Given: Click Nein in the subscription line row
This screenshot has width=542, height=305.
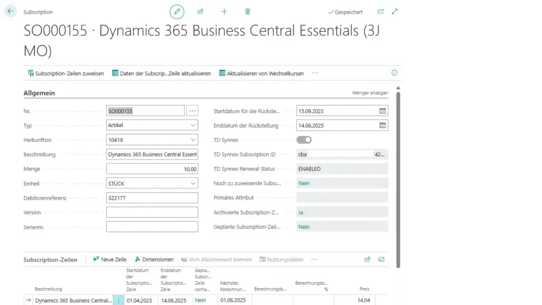Looking at the screenshot, I should (201, 300).
